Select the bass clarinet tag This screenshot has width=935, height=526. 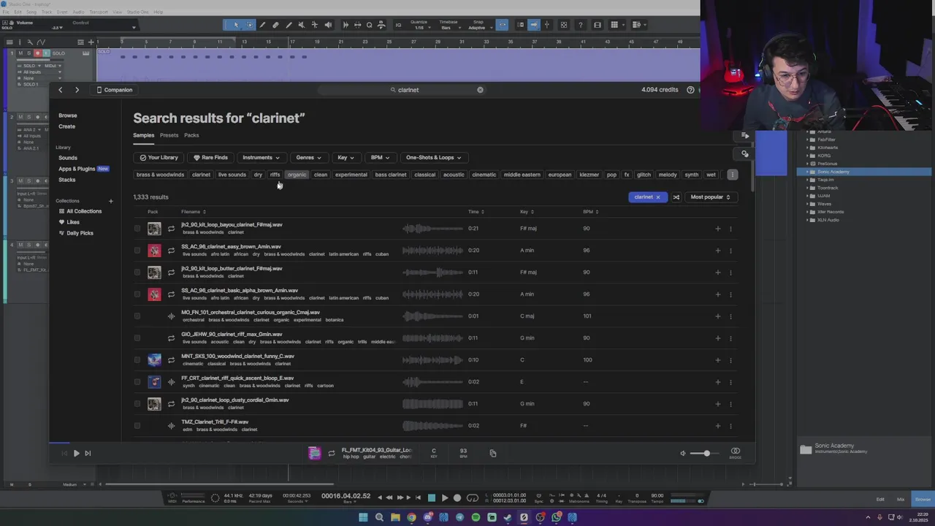pyautogui.click(x=391, y=175)
